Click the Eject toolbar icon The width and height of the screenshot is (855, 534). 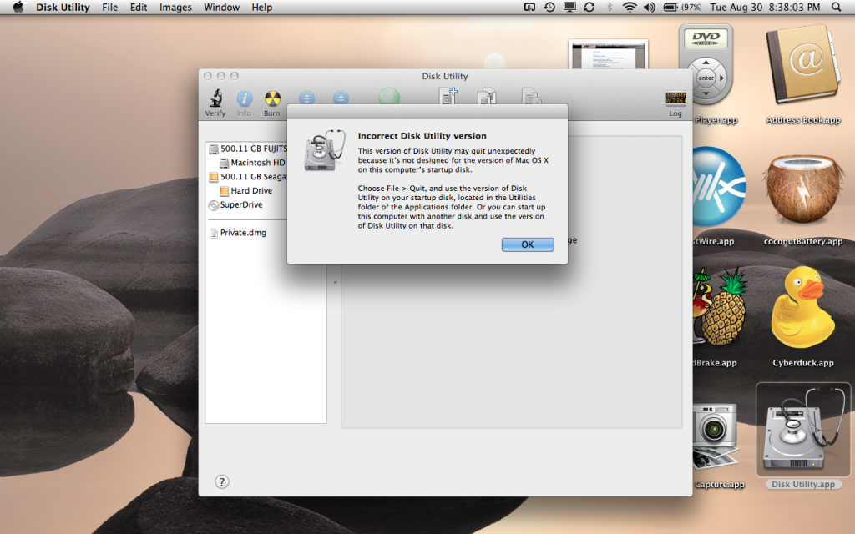341,98
